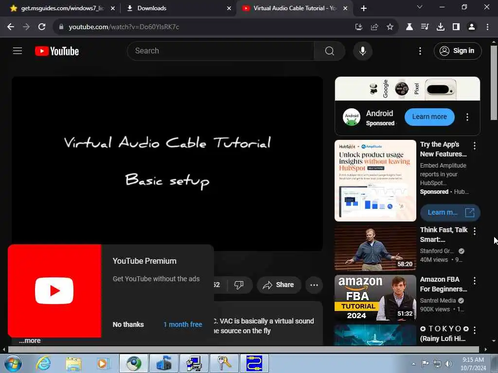Click the install app icon in address bar
This screenshot has height=373, width=498.
pos(359,27)
